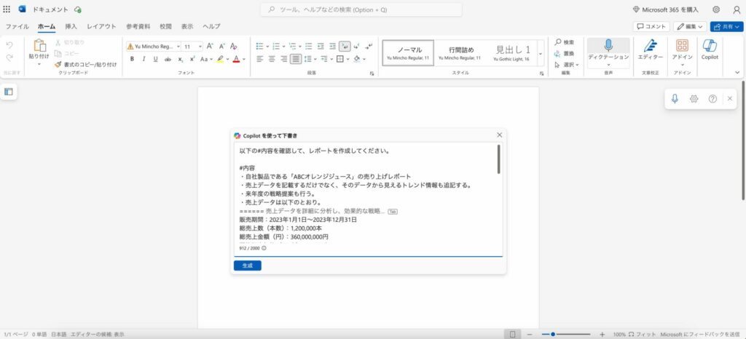The image size is (746, 339).
Task: Switch to the 挿入 tab
Action: click(71, 27)
